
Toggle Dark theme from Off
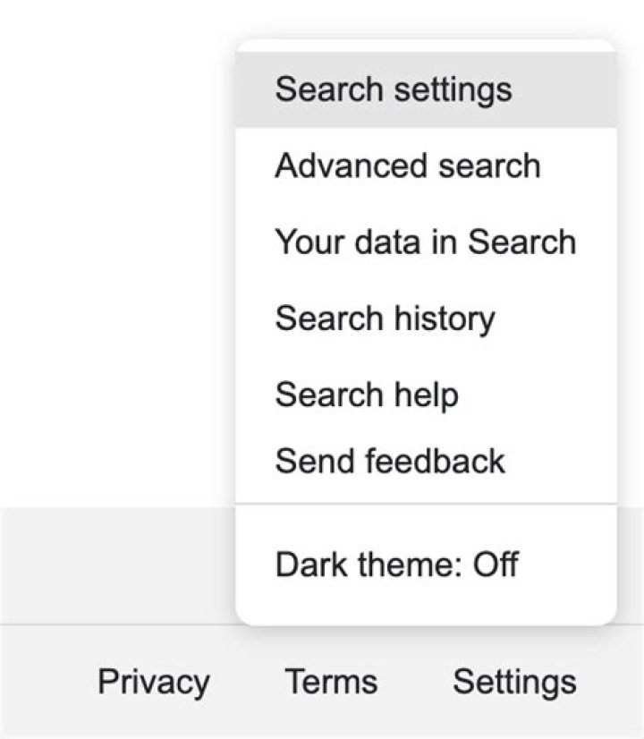coord(396,565)
